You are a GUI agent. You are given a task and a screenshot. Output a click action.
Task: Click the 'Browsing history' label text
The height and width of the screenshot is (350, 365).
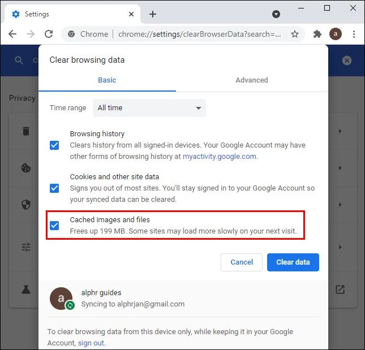click(97, 133)
